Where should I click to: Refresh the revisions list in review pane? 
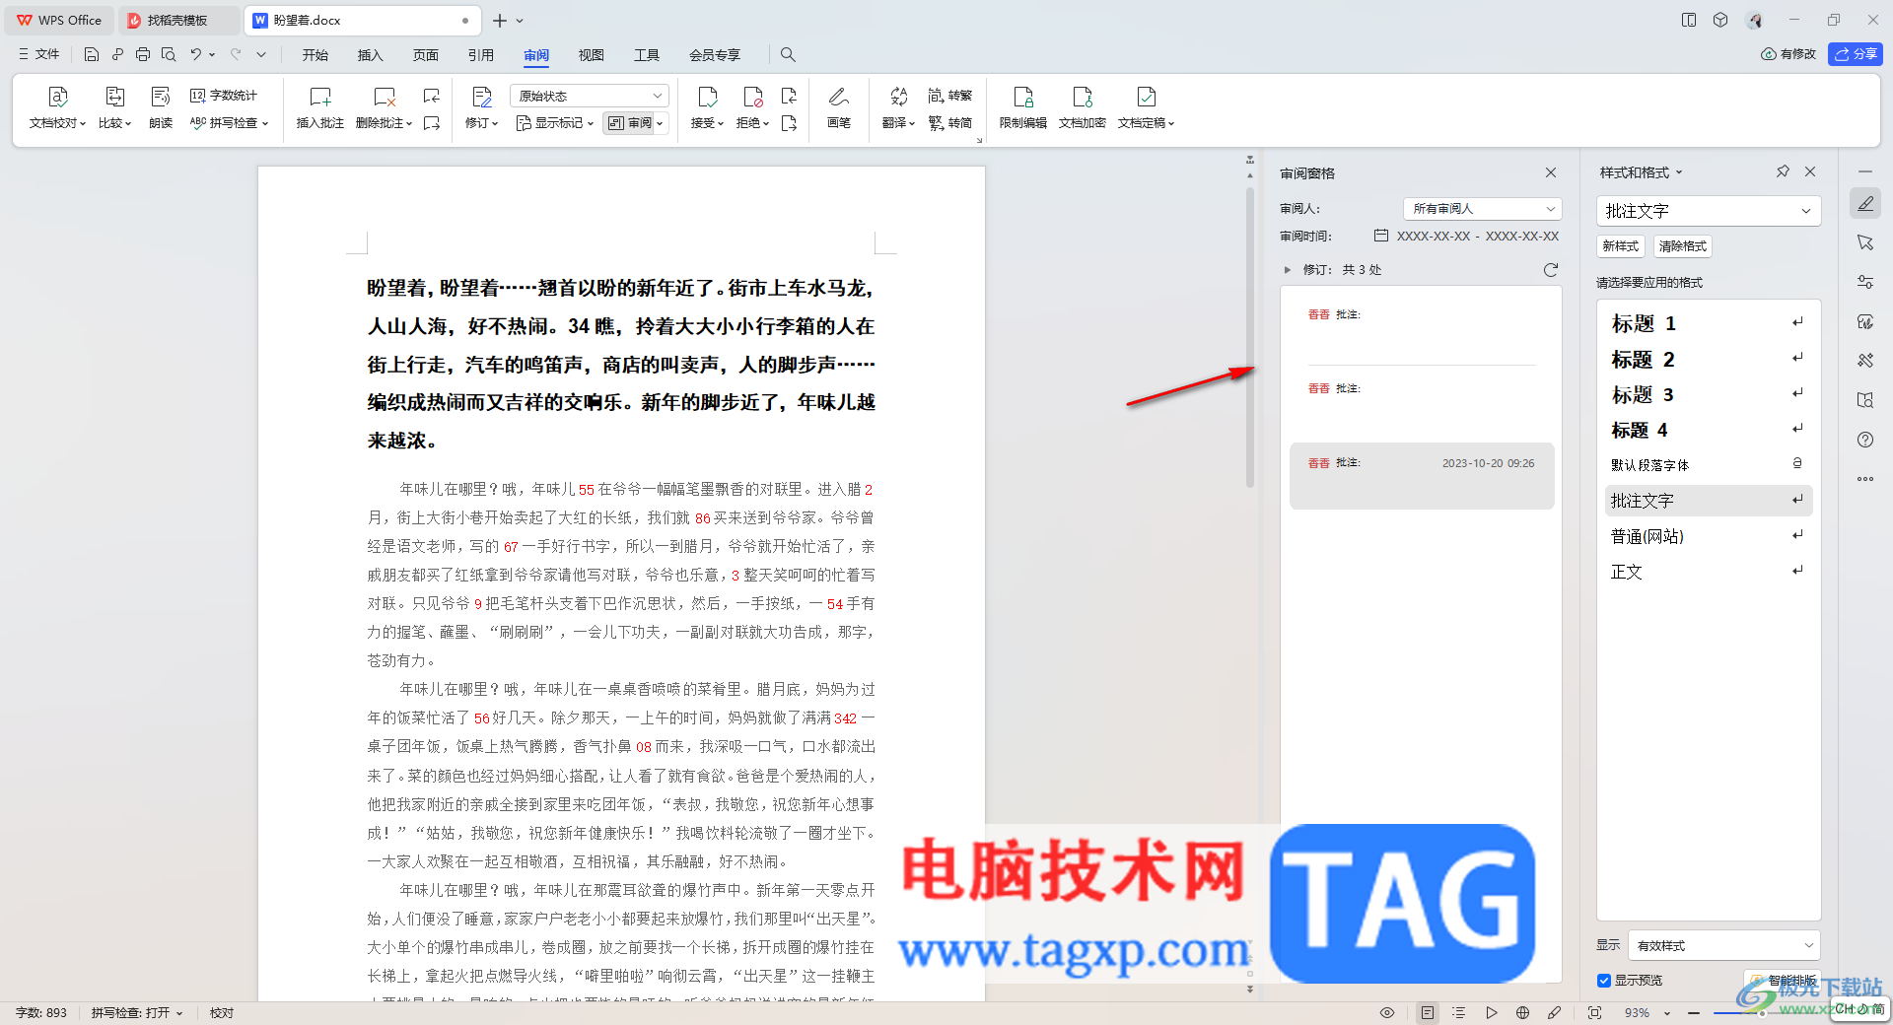1551,270
